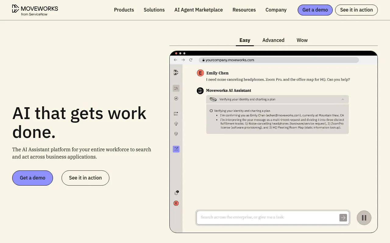Click the 'AI that gets work done.' heading
This screenshot has width=390, height=243.
(80, 122)
